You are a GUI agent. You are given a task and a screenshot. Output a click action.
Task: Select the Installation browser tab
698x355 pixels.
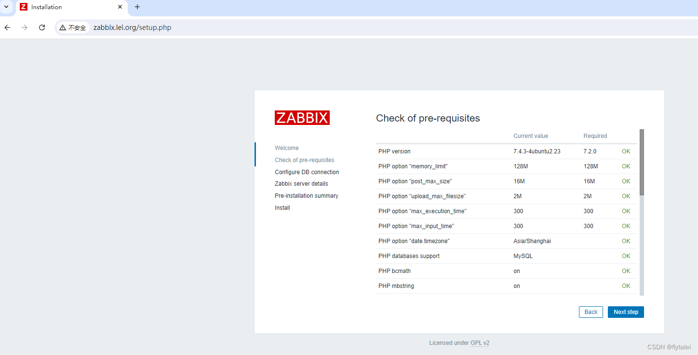pos(72,7)
